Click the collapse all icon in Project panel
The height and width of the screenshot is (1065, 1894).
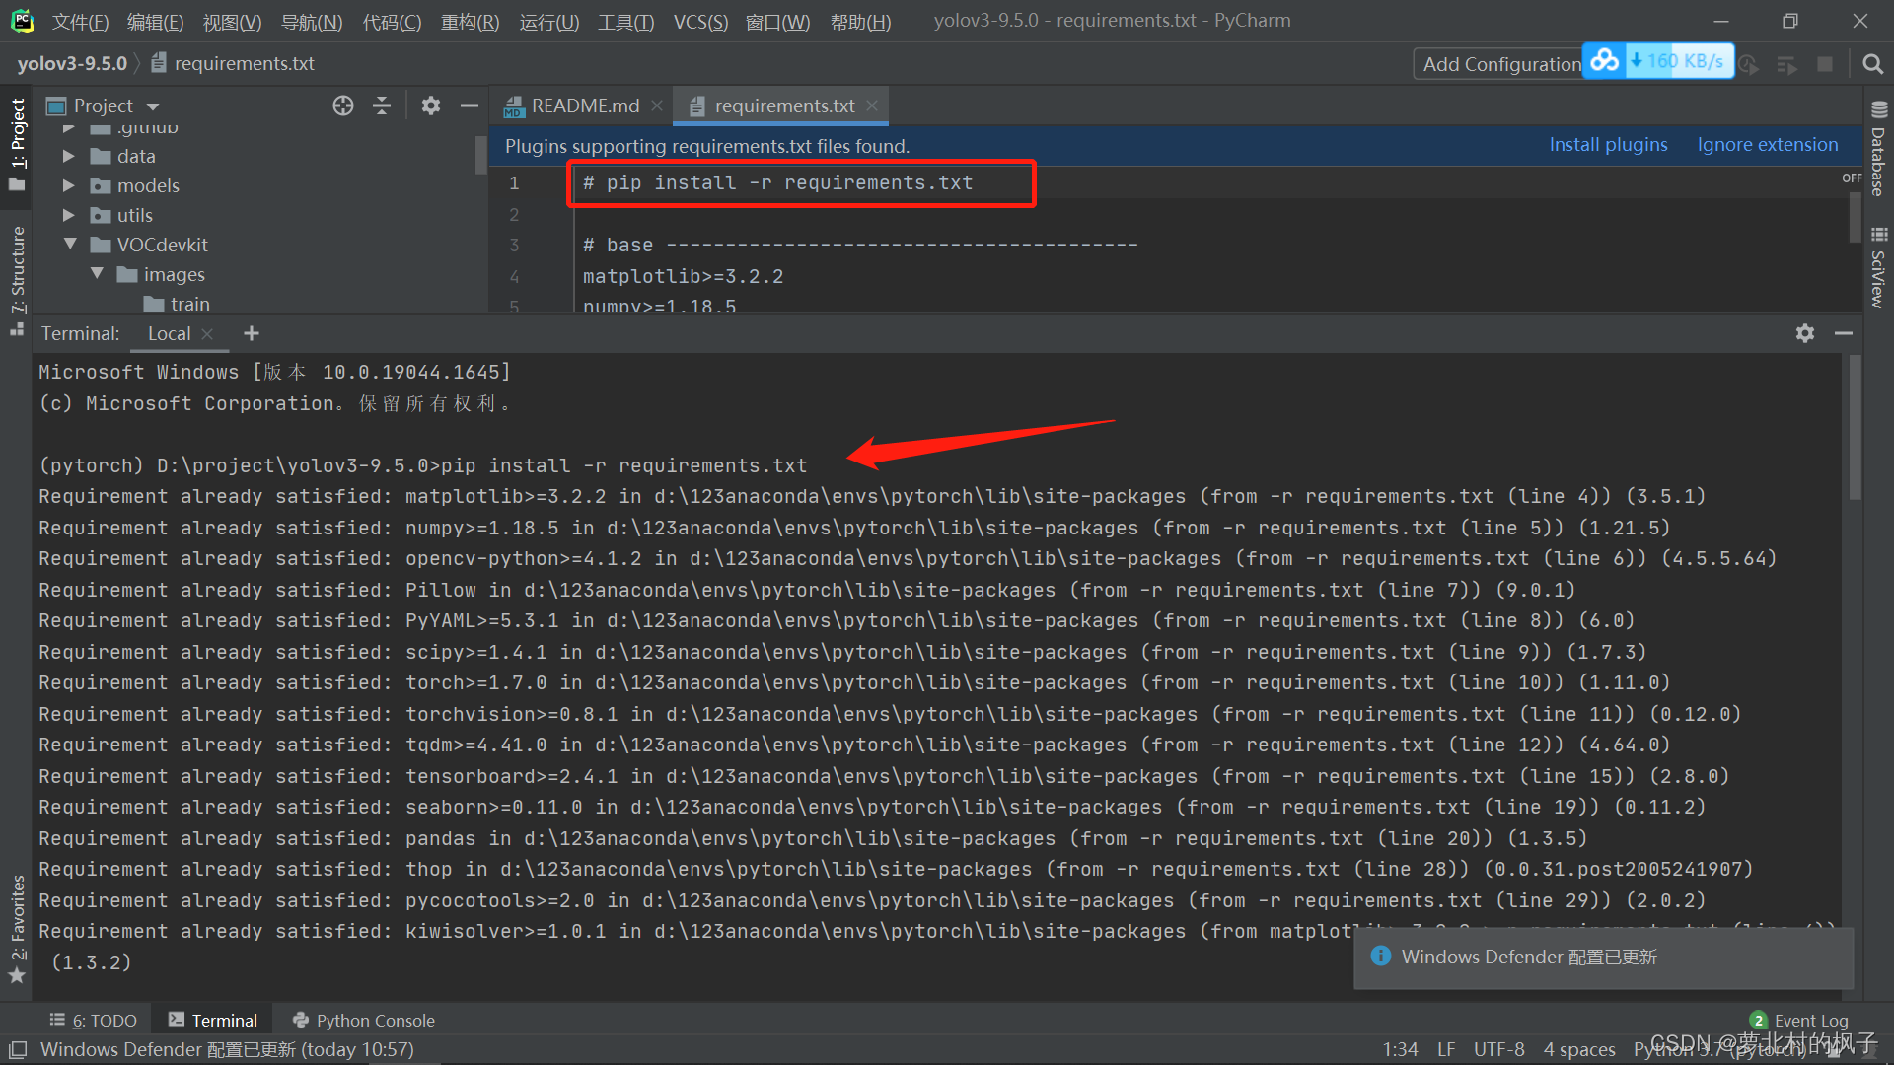(382, 106)
